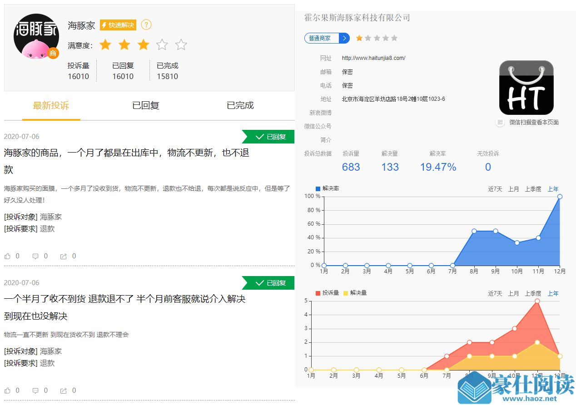
Task: Select 上年 on the 投诉量 chart
Action: (x=553, y=293)
